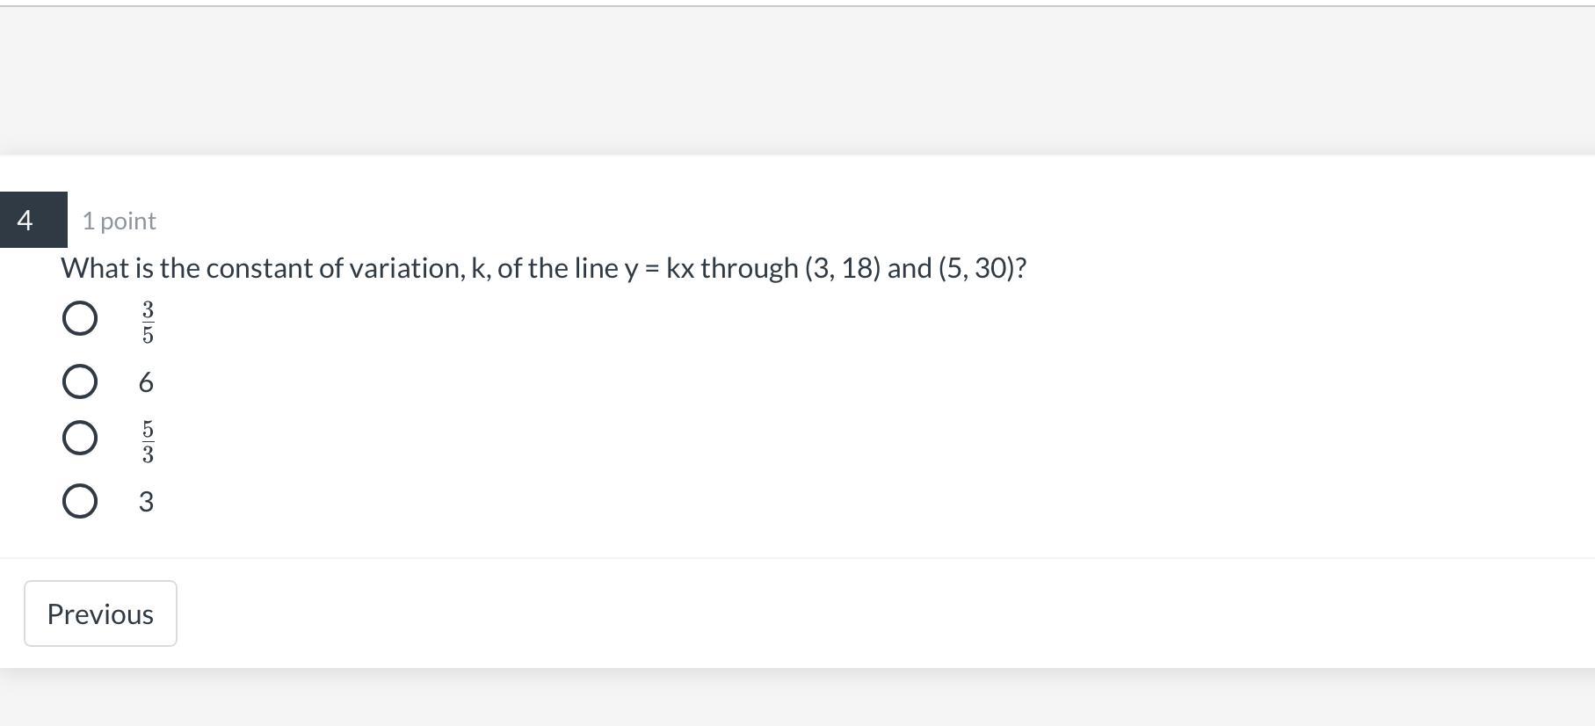1595x726 pixels.
Task: Select the radio button for 5/3
Action: pos(80,438)
